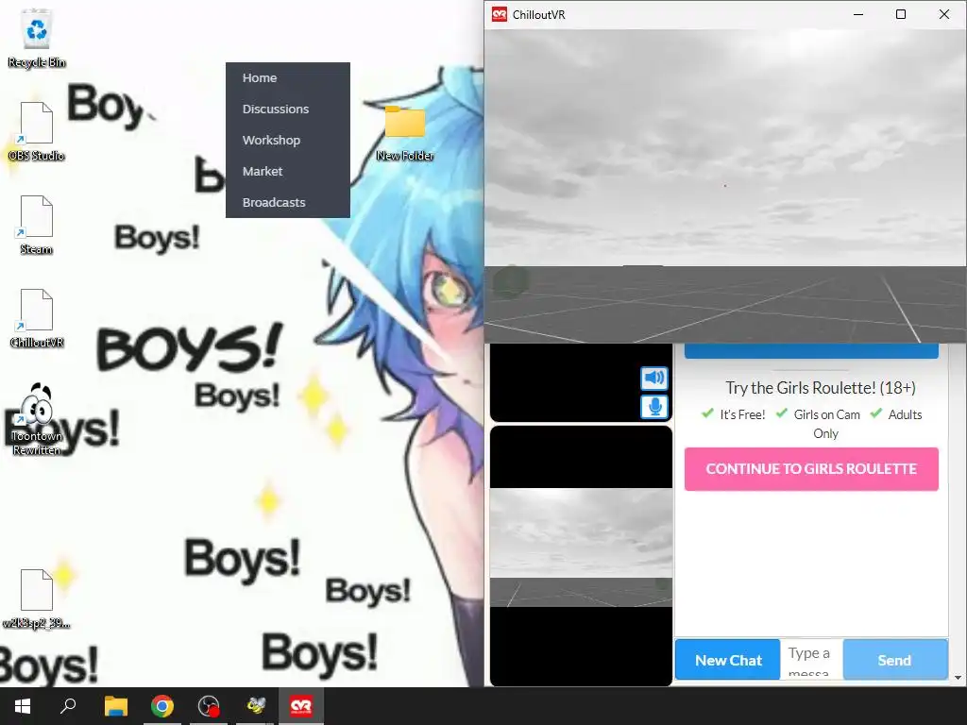Launch the Steam desktop shortcut
This screenshot has height=725, width=967.
[x=37, y=225]
